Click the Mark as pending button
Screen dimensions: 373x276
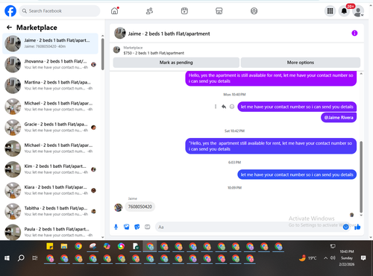tap(176, 63)
